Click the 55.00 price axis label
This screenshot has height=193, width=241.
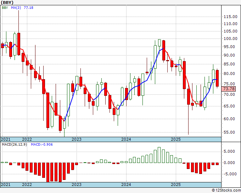[x=229, y=132]
